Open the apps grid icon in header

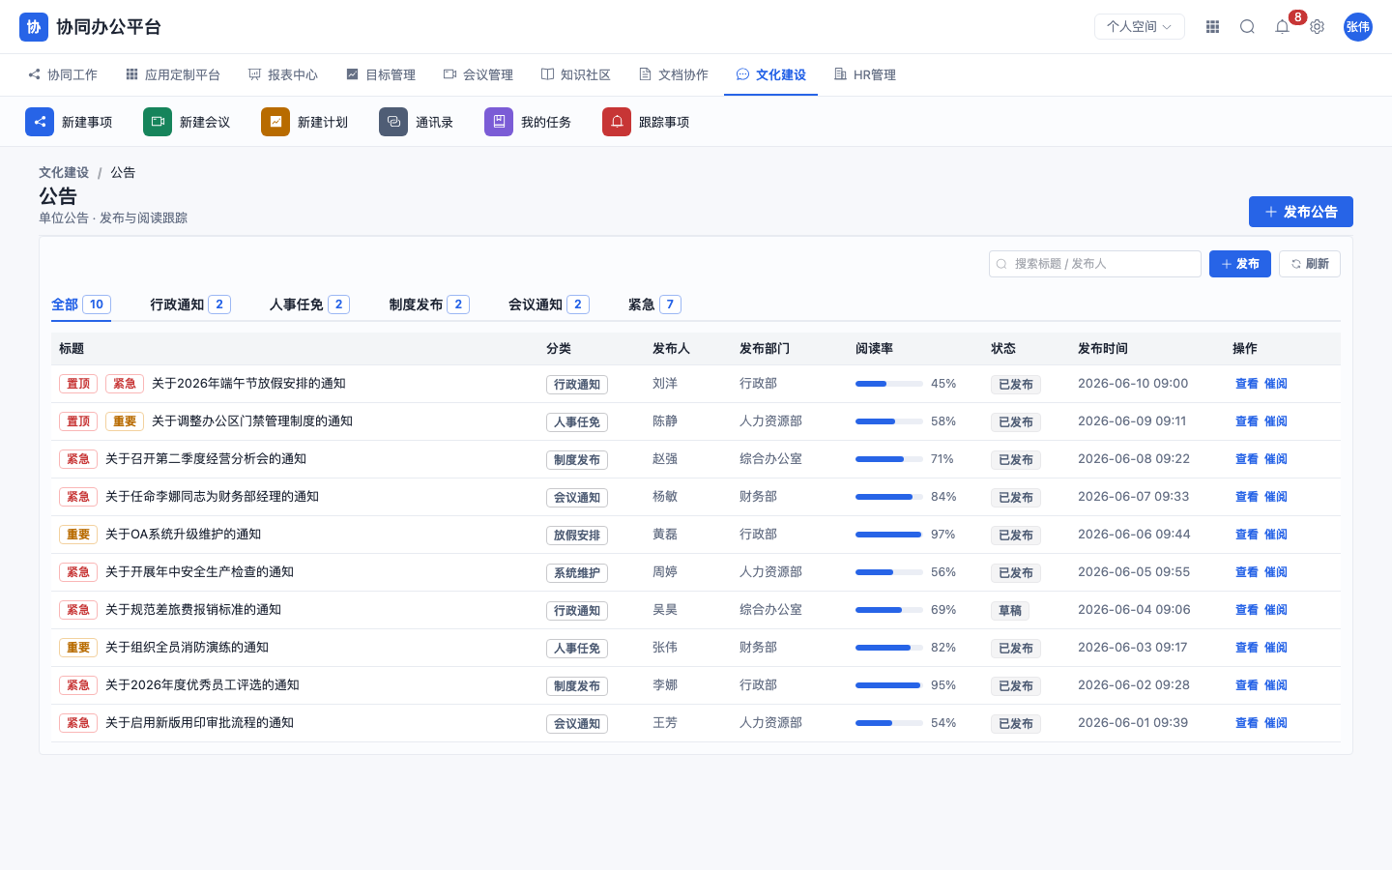pyautogui.click(x=1212, y=27)
